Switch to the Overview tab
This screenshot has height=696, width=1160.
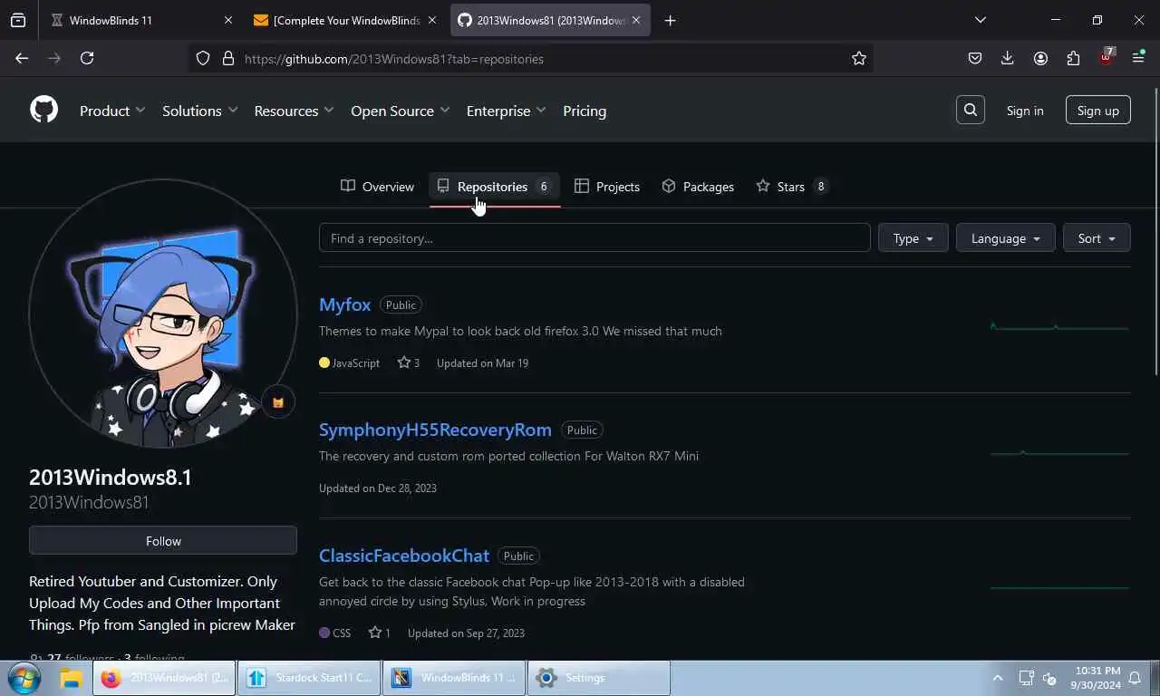pyautogui.click(x=377, y=187)
